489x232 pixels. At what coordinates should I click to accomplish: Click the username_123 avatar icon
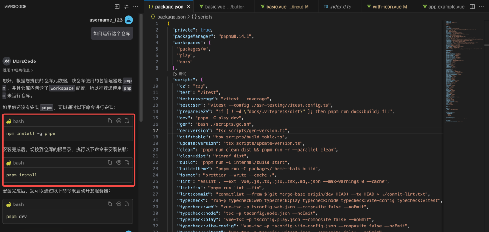point(129,20)
